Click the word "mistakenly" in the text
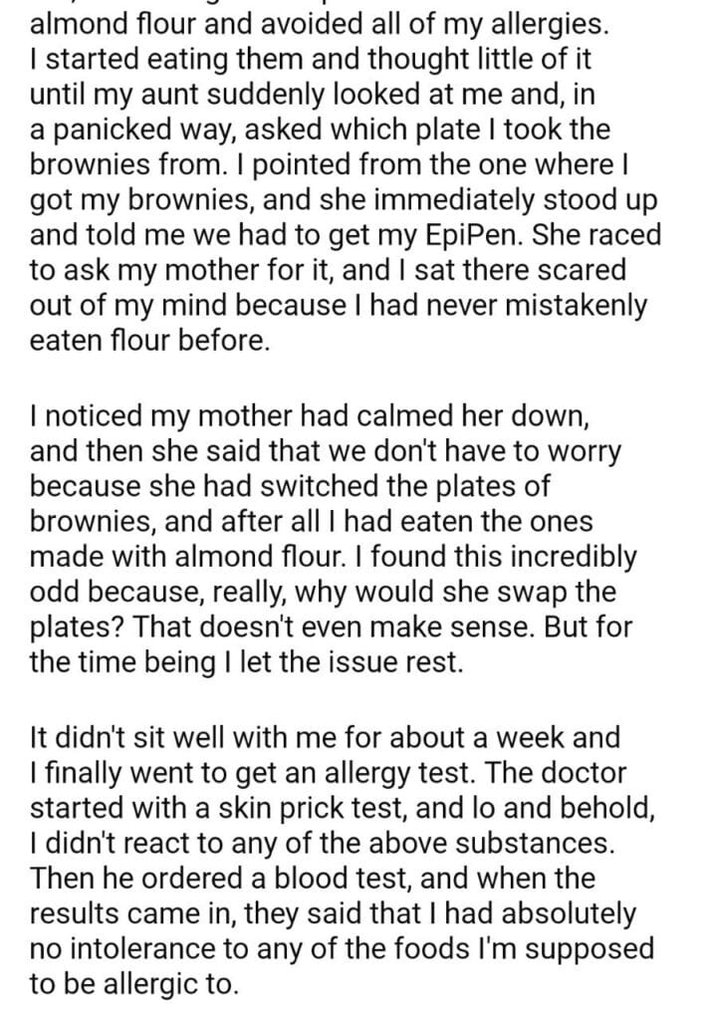The height and width of the screenshot is (1020, 702). [568, 305]
